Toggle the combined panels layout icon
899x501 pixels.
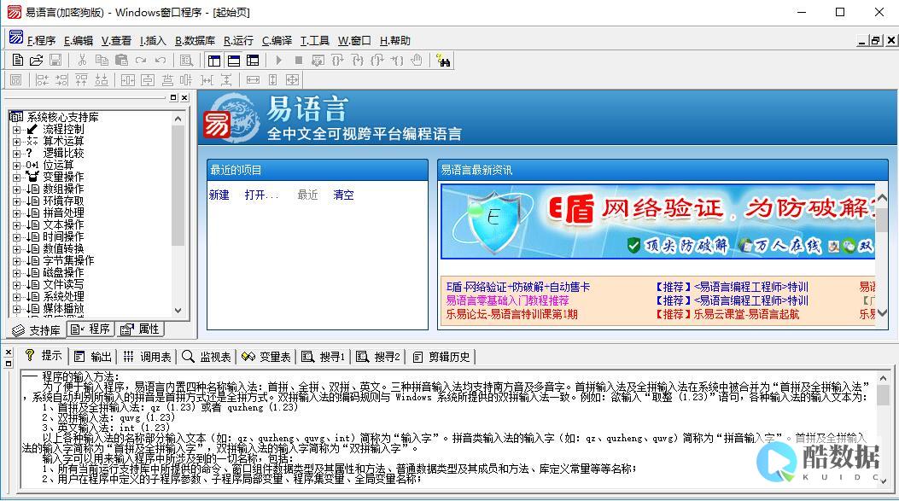pos(253,60)
